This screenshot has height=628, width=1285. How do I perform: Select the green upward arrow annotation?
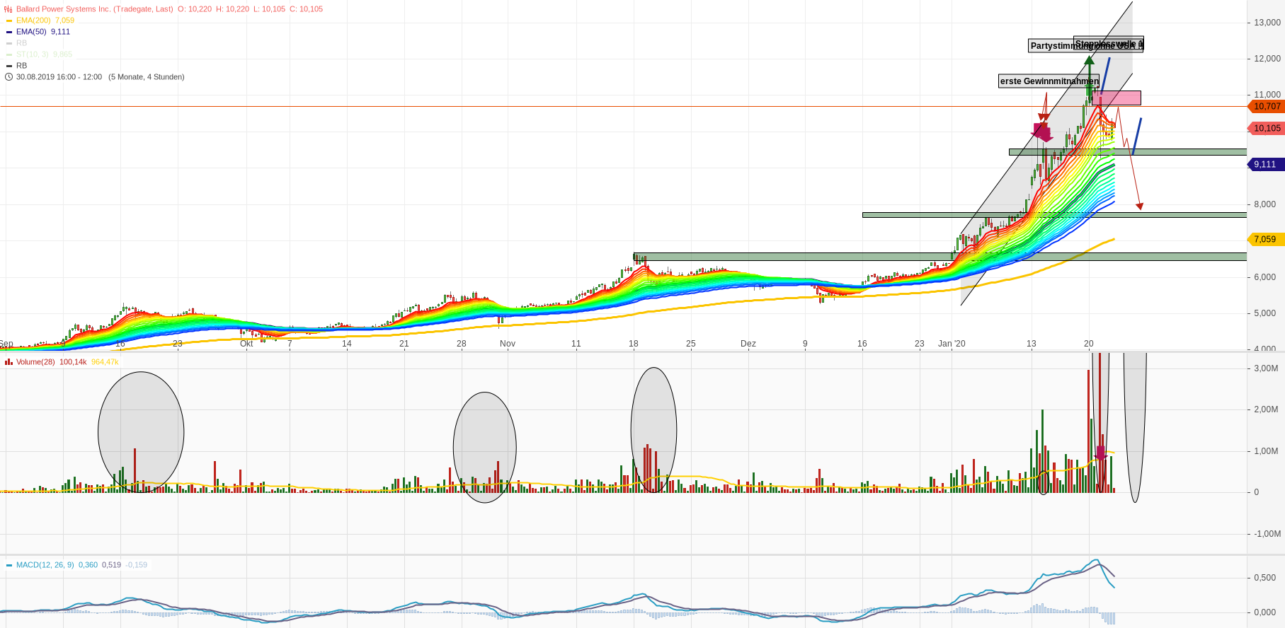[x=1089, y=74]
